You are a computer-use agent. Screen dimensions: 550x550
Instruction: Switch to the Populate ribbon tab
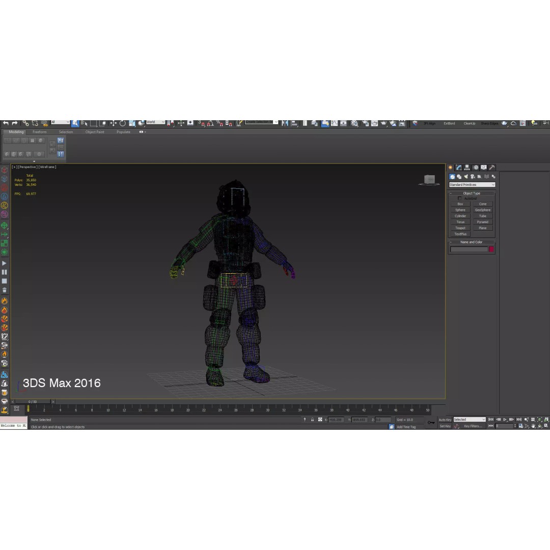coord(123,132)
